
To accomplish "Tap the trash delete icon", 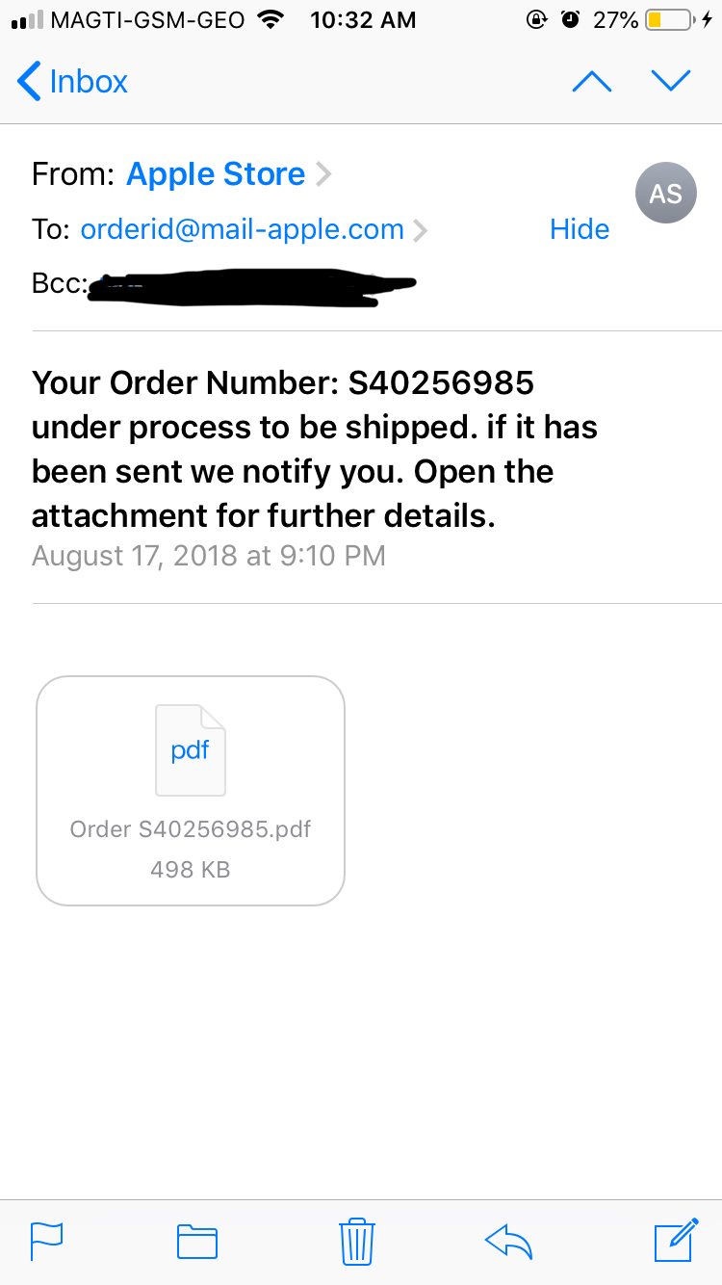I will [357, 1241].
